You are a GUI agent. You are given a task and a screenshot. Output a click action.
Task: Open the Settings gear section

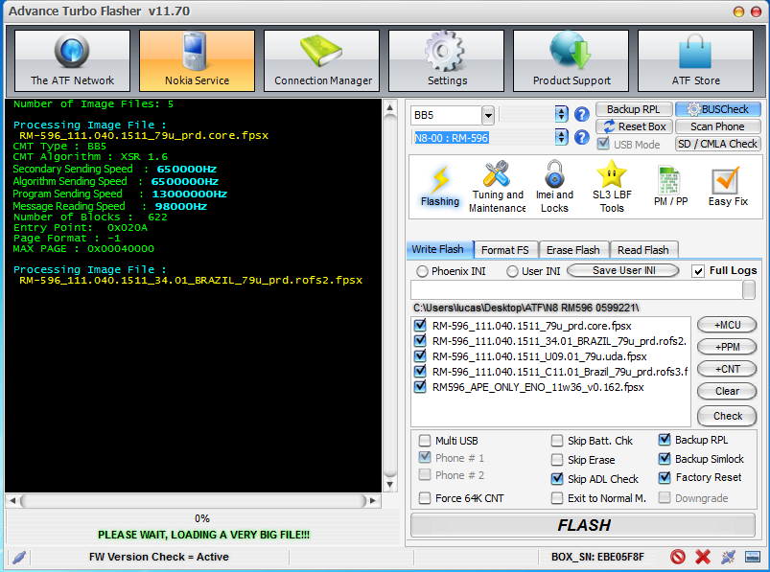pos(447,60)
